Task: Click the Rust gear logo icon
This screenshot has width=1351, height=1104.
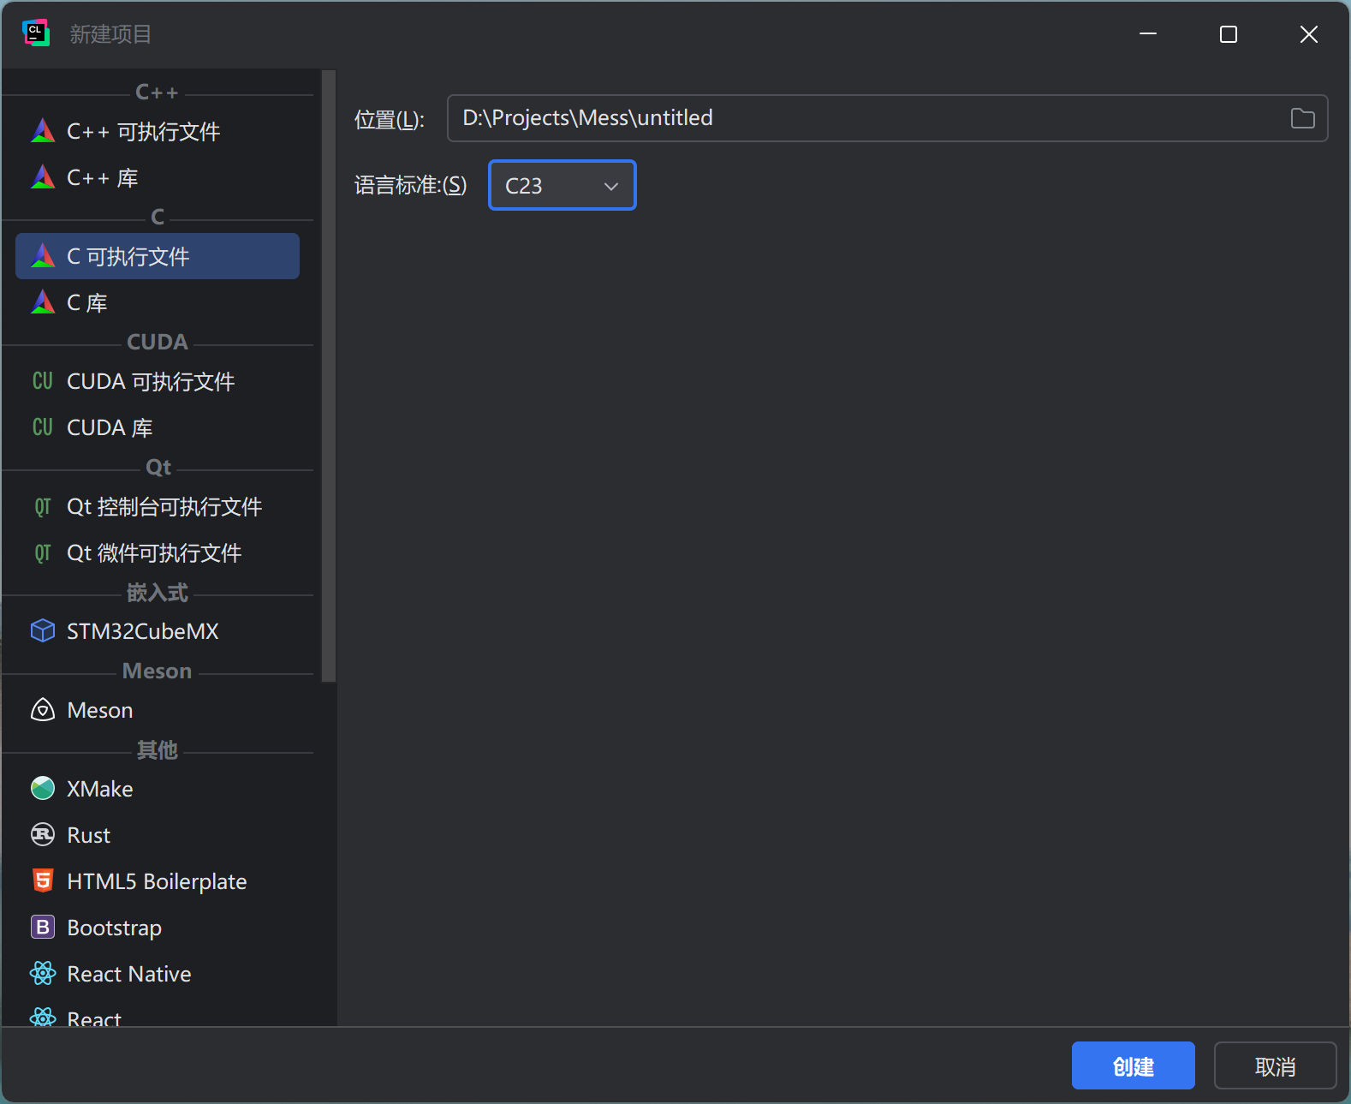Action: 43,835
